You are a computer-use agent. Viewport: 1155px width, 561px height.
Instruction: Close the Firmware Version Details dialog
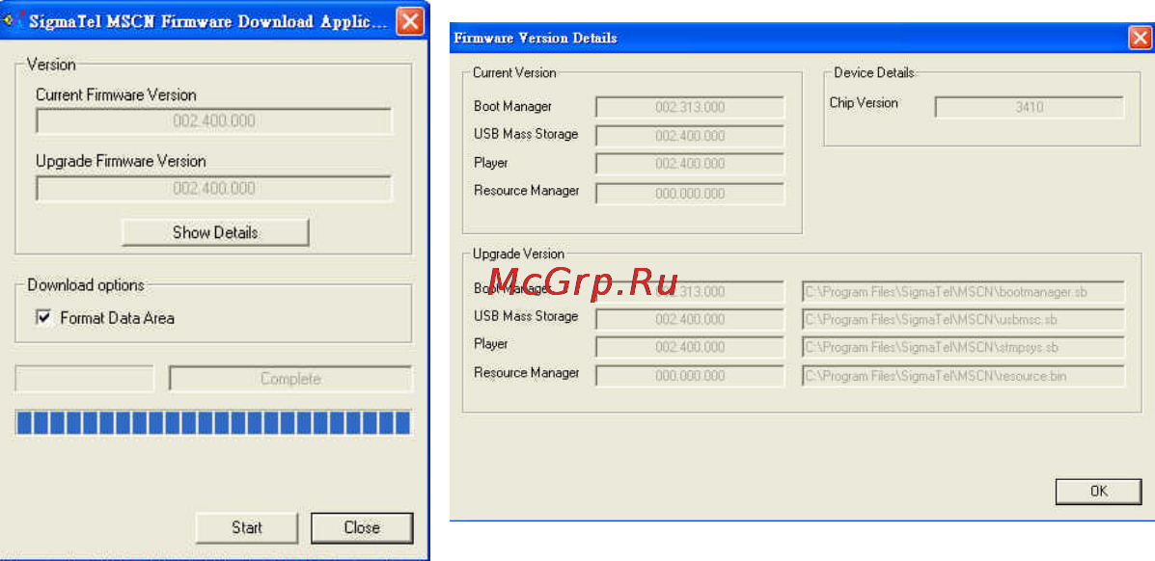pyautogui.click(x=1141, y=39)
